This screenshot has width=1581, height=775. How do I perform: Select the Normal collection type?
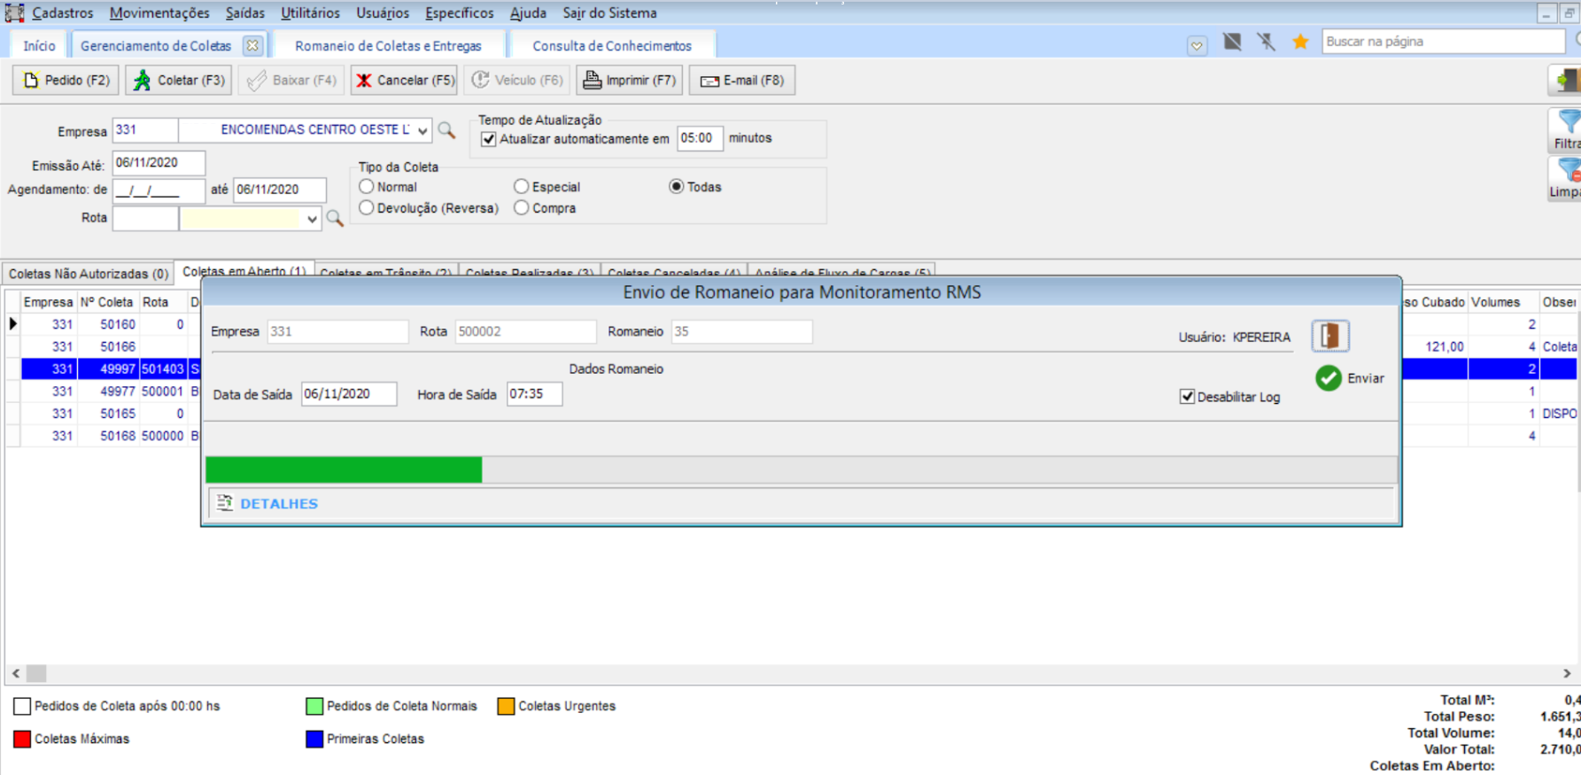pos(367,187)
